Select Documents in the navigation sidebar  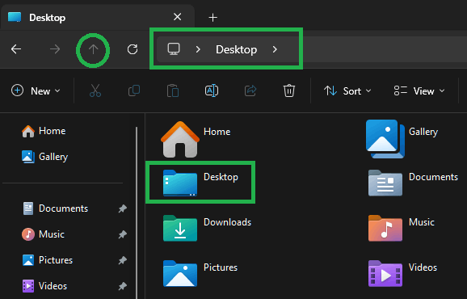point(56,208)
